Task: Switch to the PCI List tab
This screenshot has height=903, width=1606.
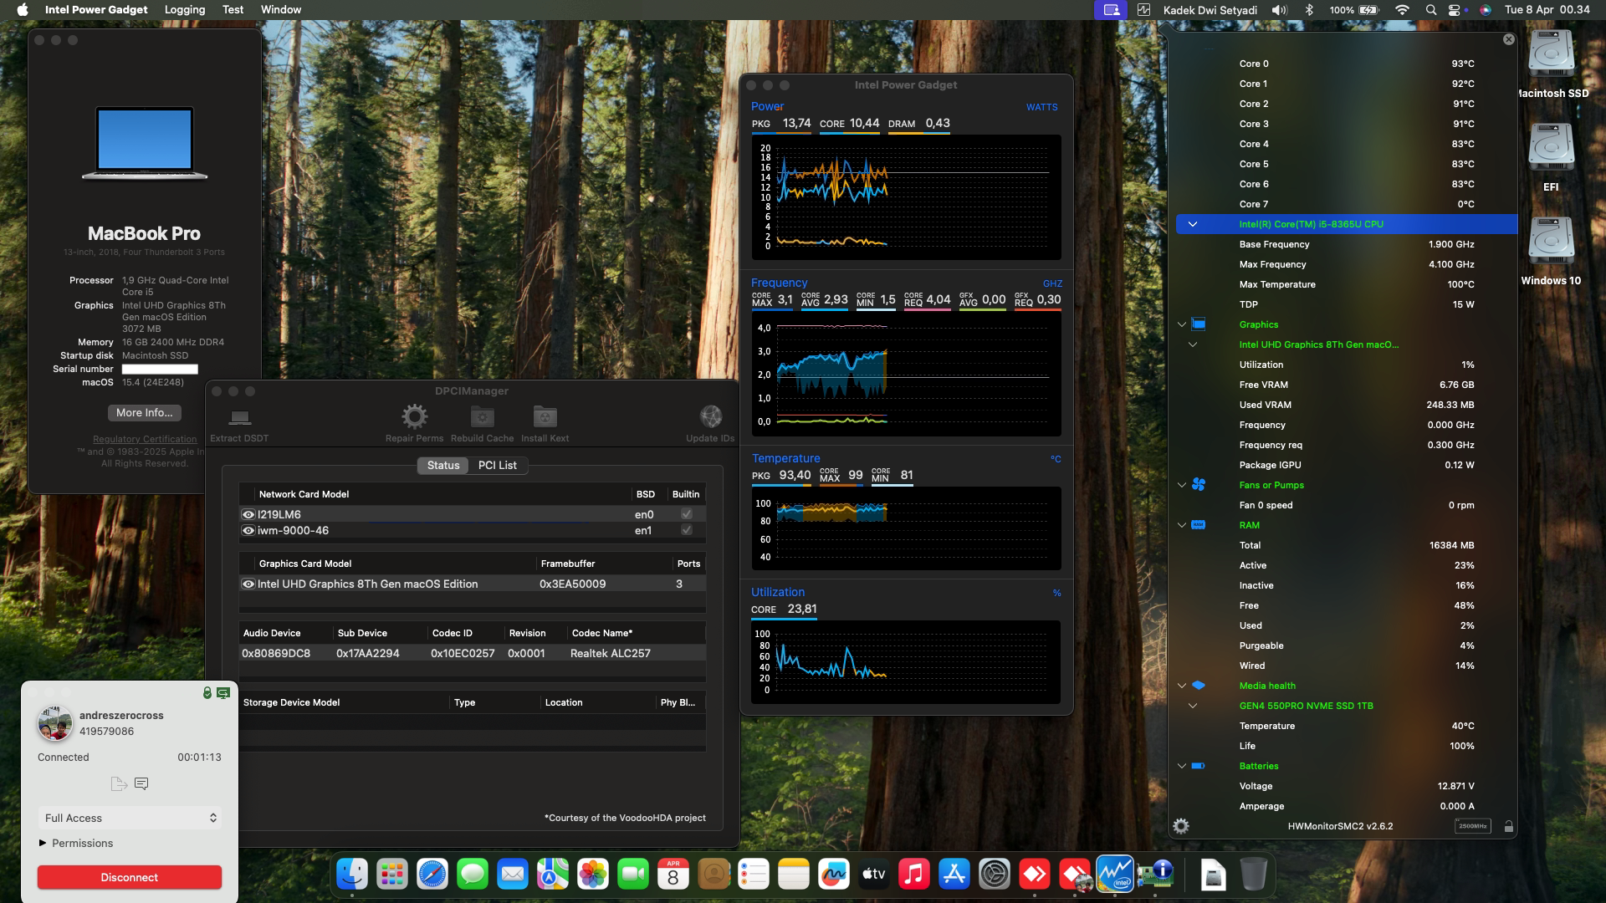Action: [497, 465]
